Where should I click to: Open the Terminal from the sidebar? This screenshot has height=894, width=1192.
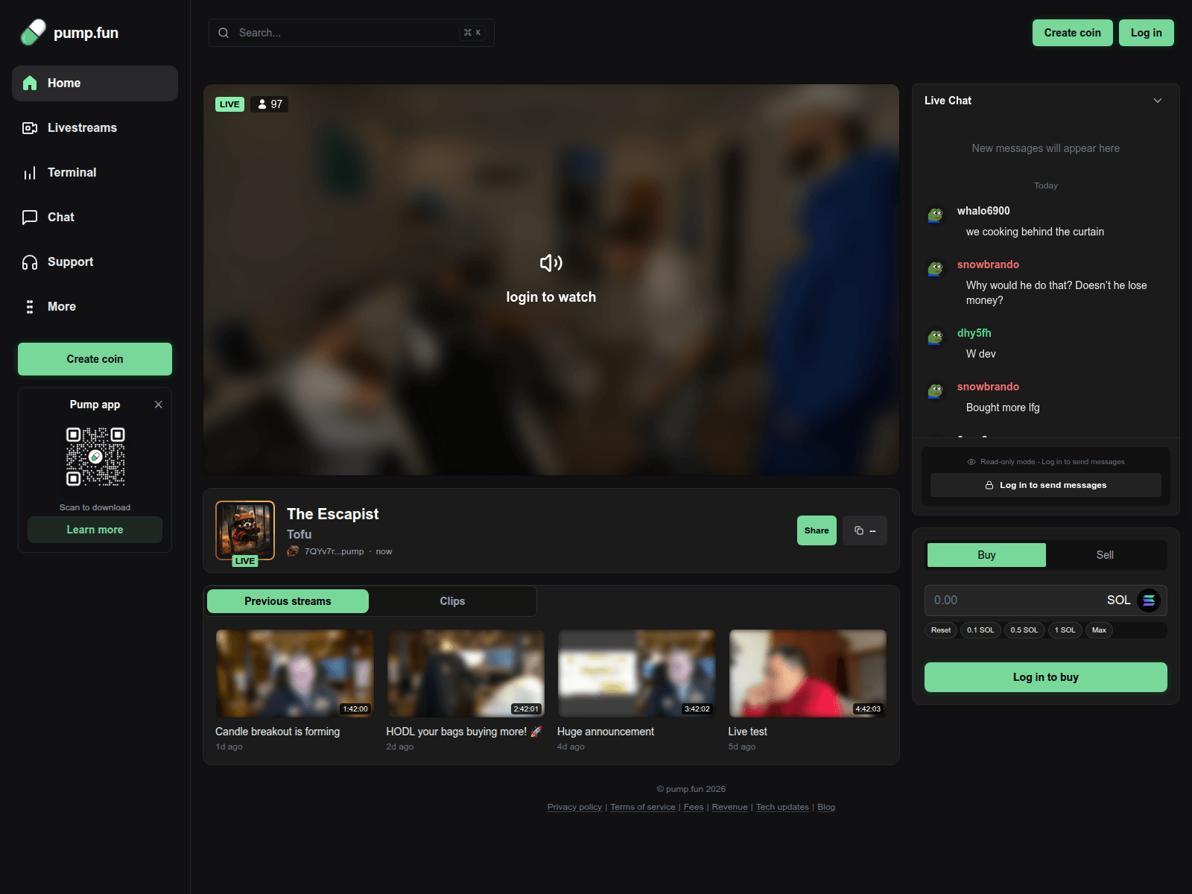(30, 172)
